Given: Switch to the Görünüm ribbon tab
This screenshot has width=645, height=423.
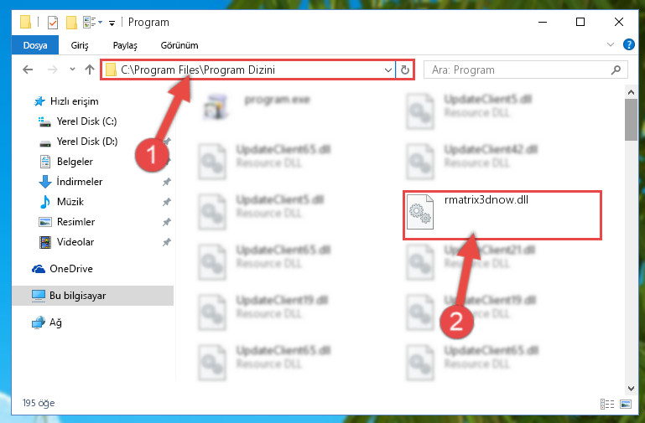Looking at the screenshot, I should point(179,45).
